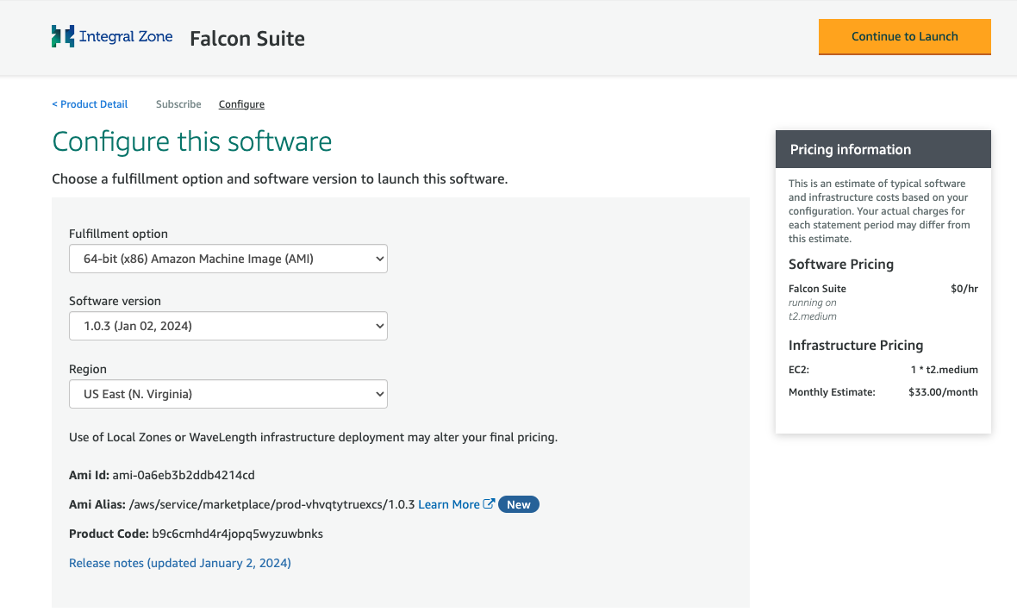Click the $0/hr software price
1017x612 pixels.
click(x=964, y=288)
